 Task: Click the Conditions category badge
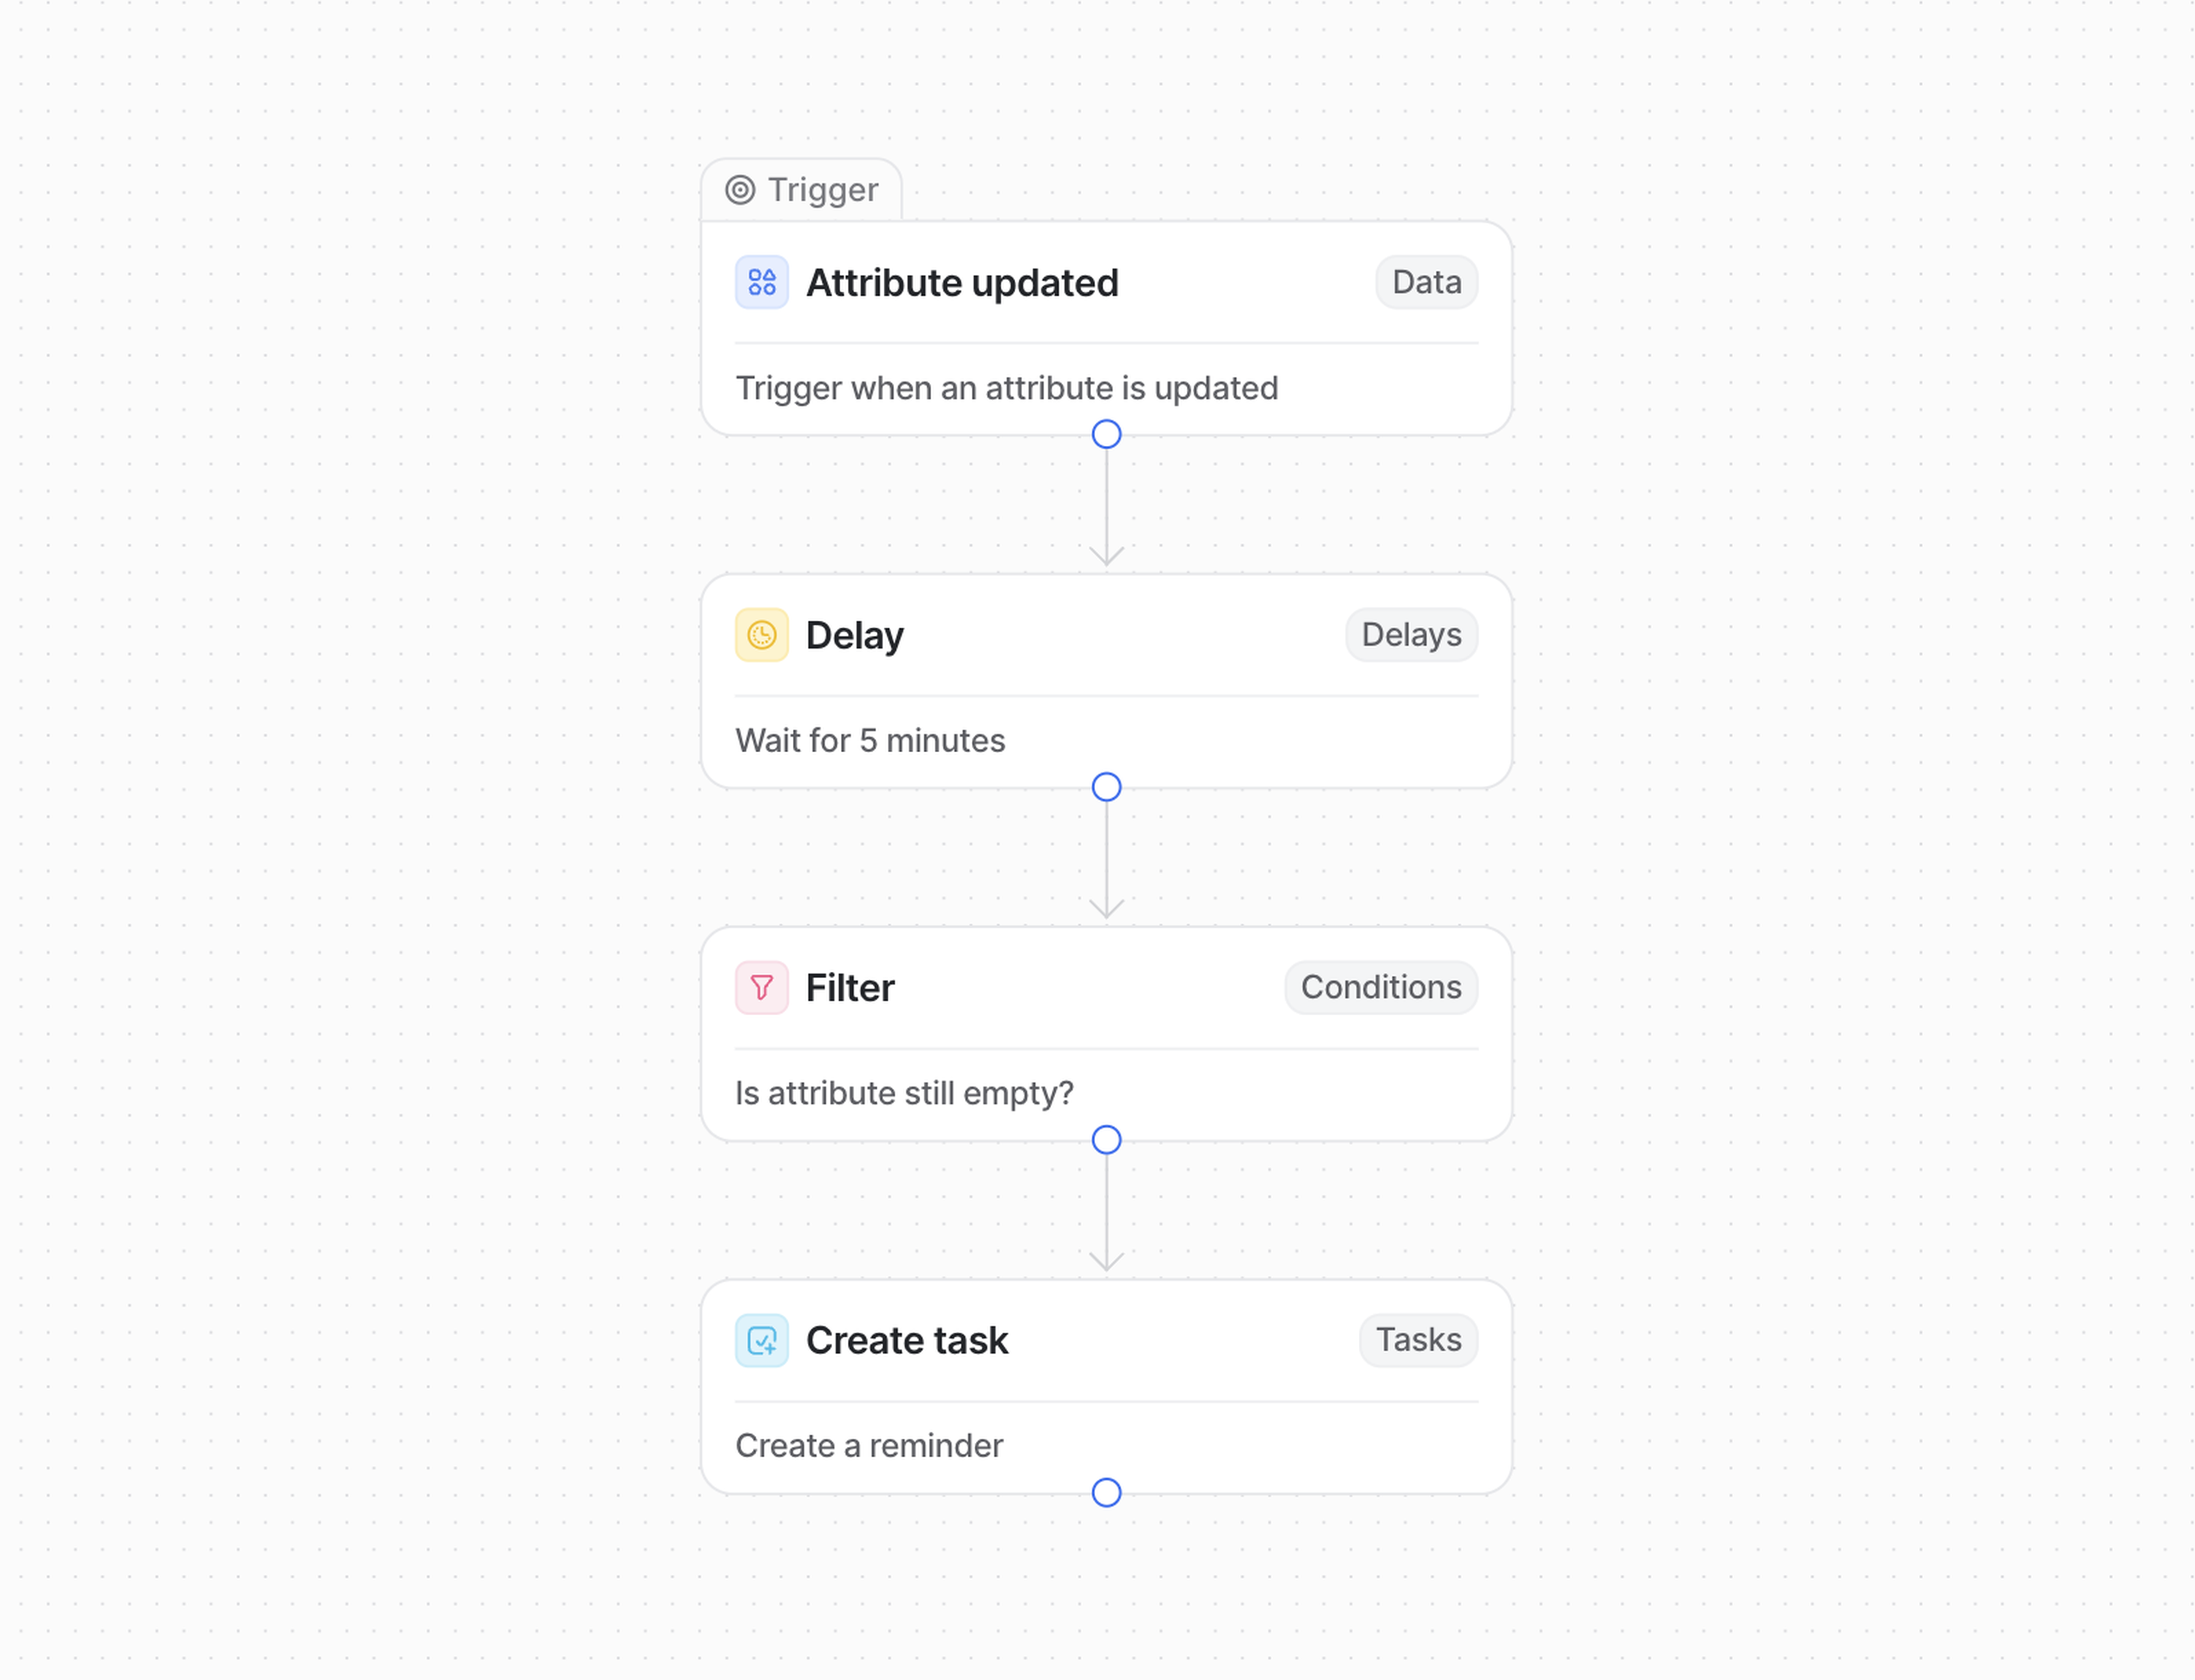click(1380, 988)
